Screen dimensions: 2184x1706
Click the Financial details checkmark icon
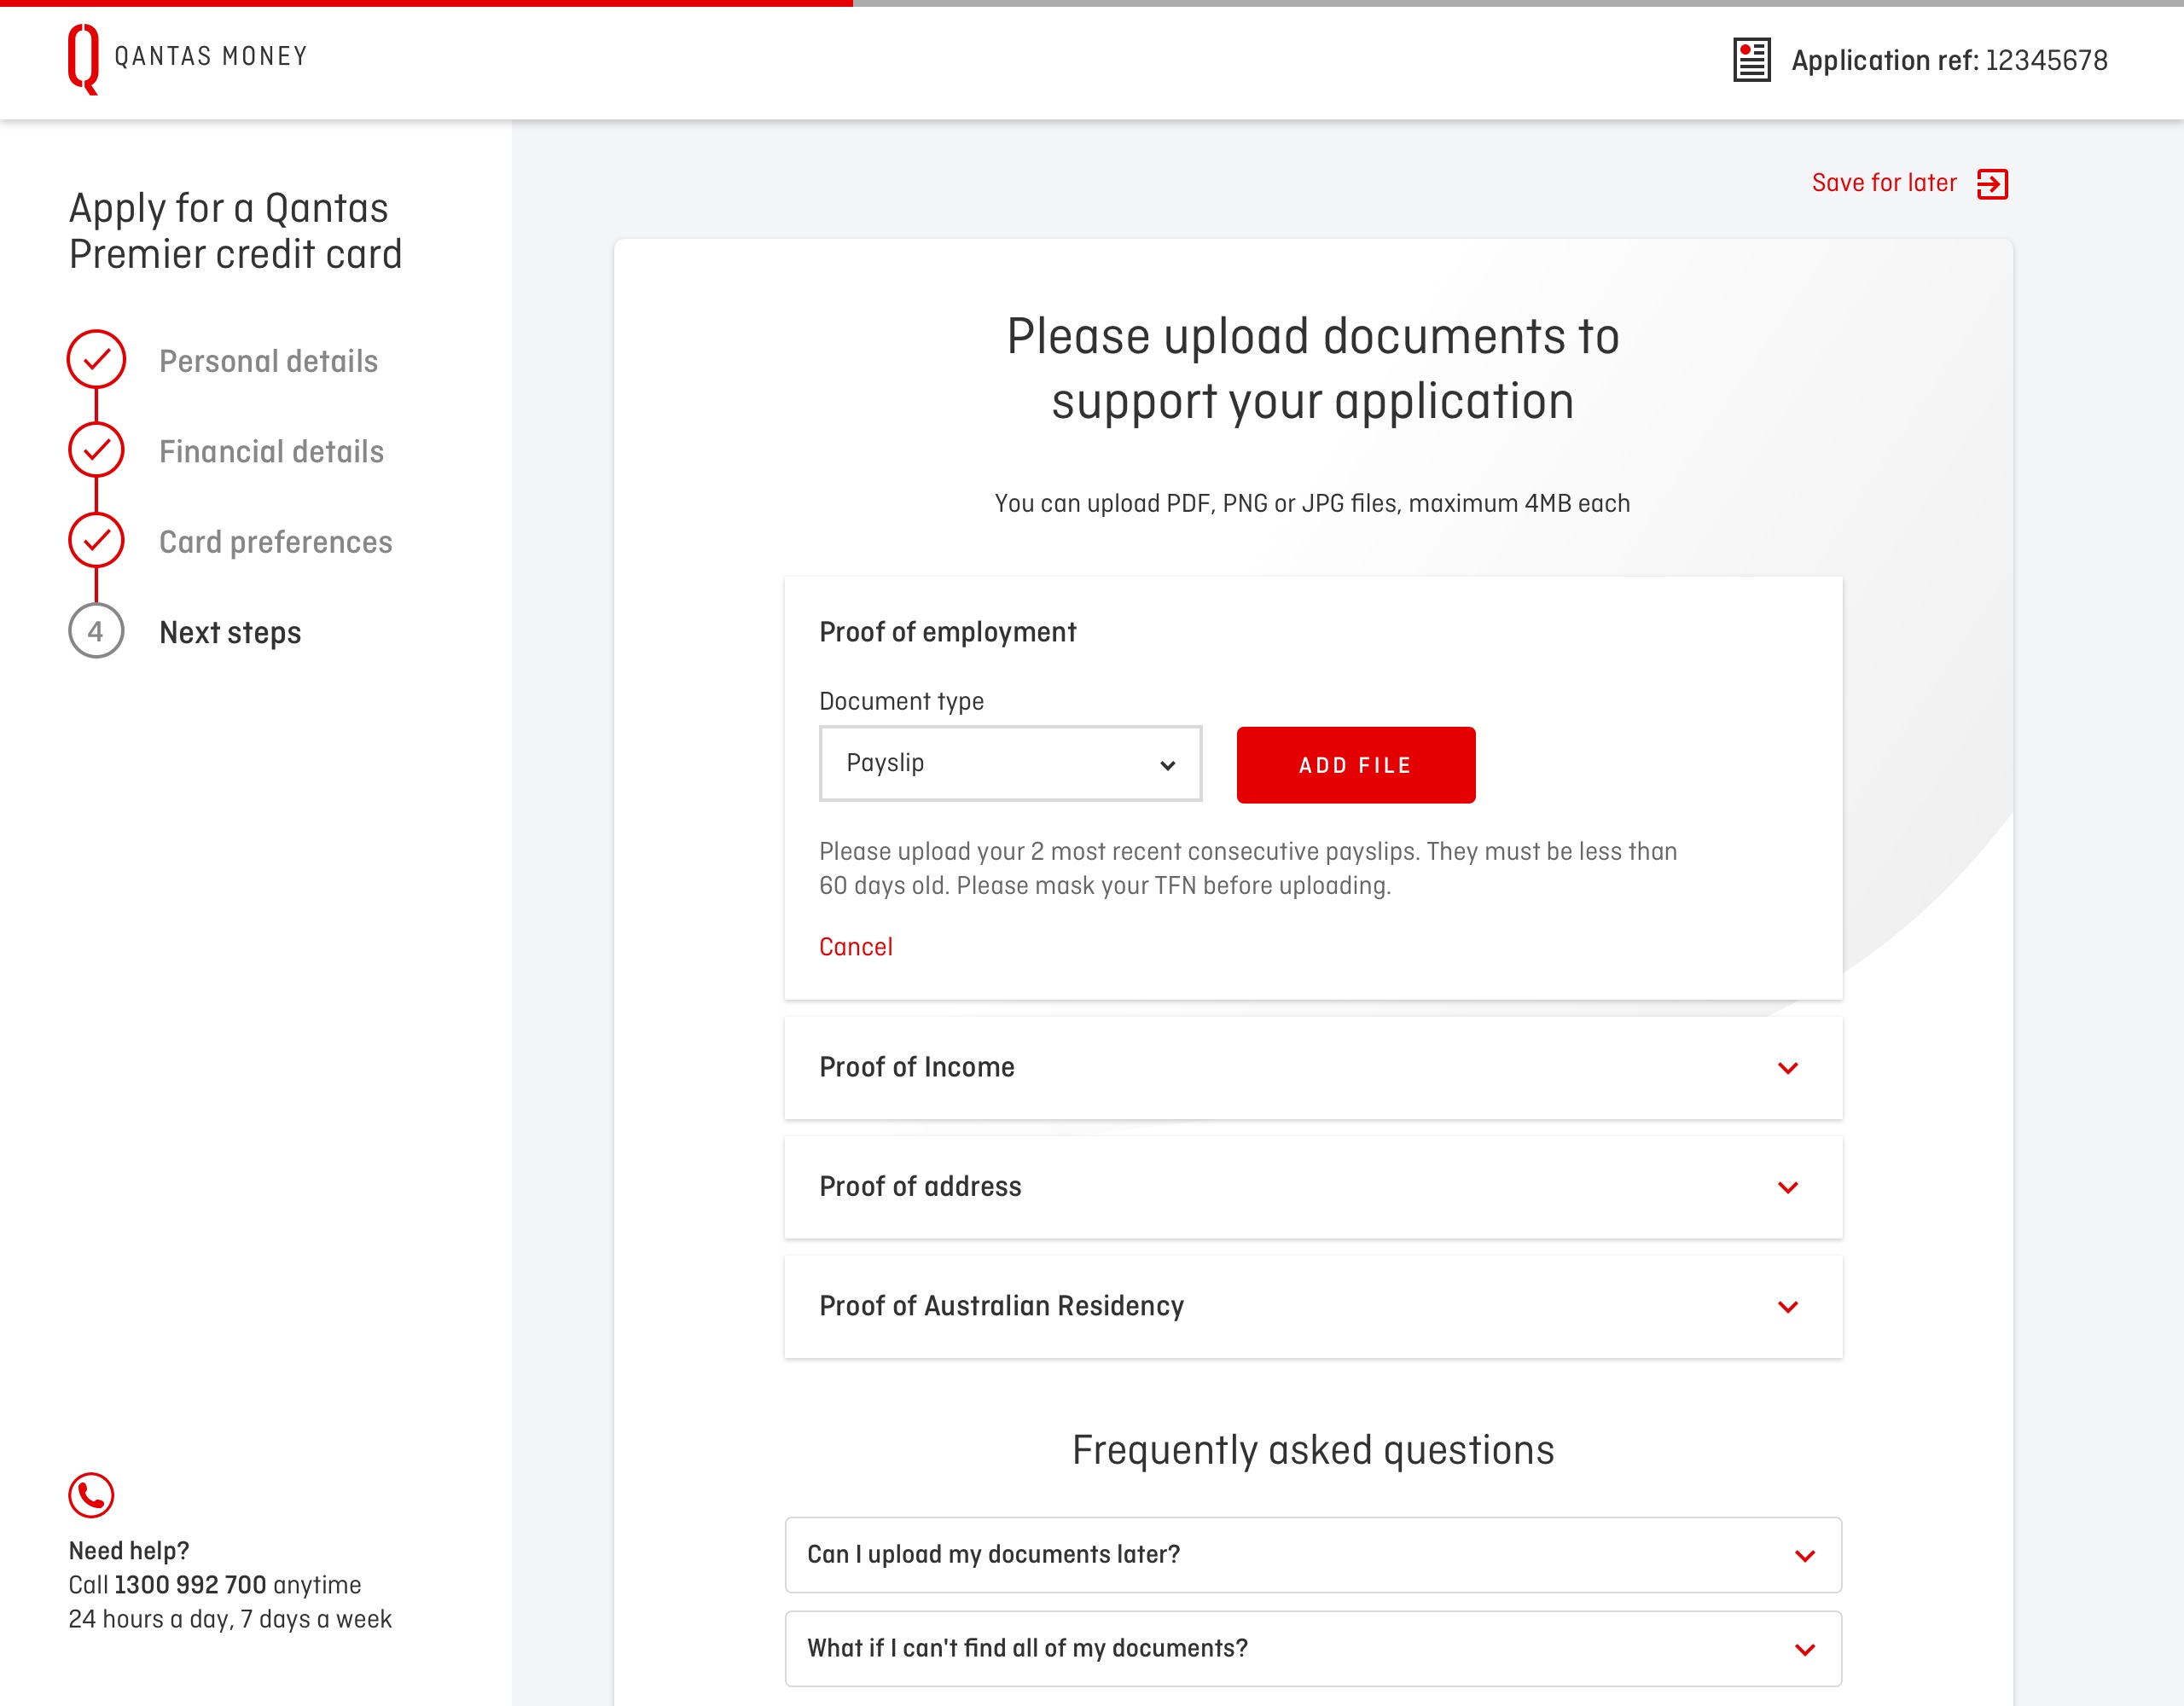(96, 450)
